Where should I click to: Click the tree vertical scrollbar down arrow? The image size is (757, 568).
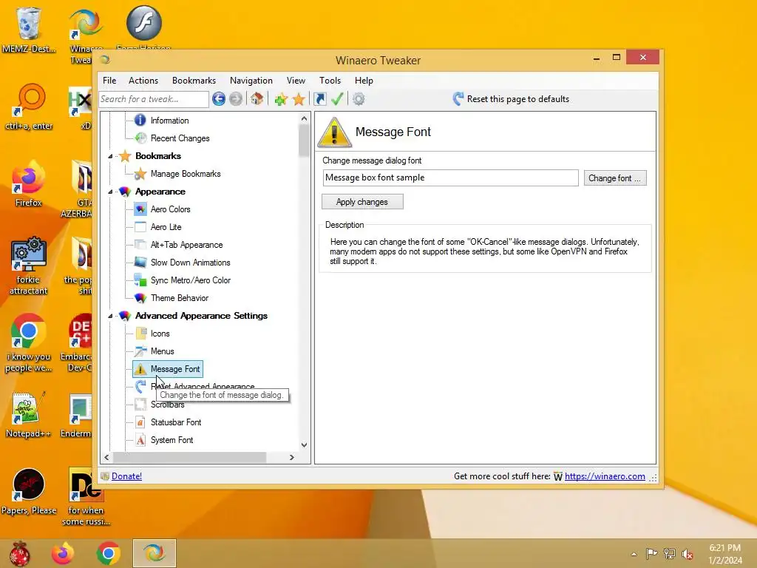coord(304,444)
